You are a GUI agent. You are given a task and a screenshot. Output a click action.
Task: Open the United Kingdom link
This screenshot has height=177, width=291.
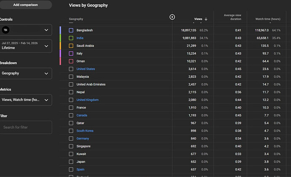87,100
